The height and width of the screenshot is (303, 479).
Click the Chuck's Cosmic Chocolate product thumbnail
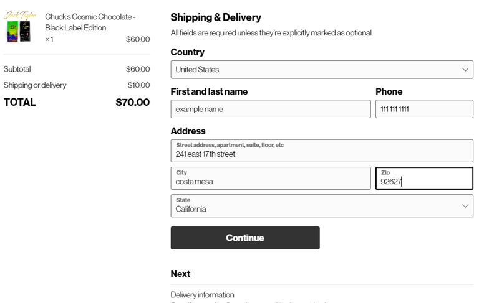pos(19,27)
